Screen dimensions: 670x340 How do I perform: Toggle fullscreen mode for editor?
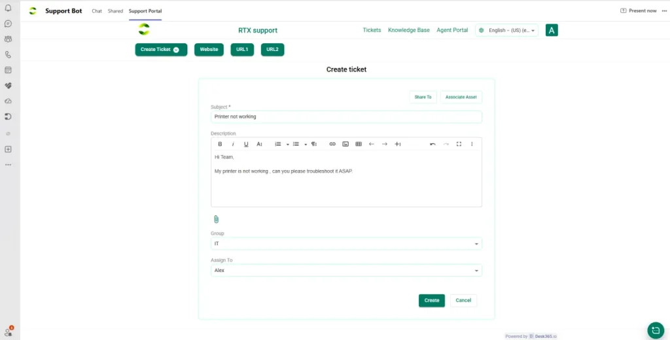[x=459, y=144]
